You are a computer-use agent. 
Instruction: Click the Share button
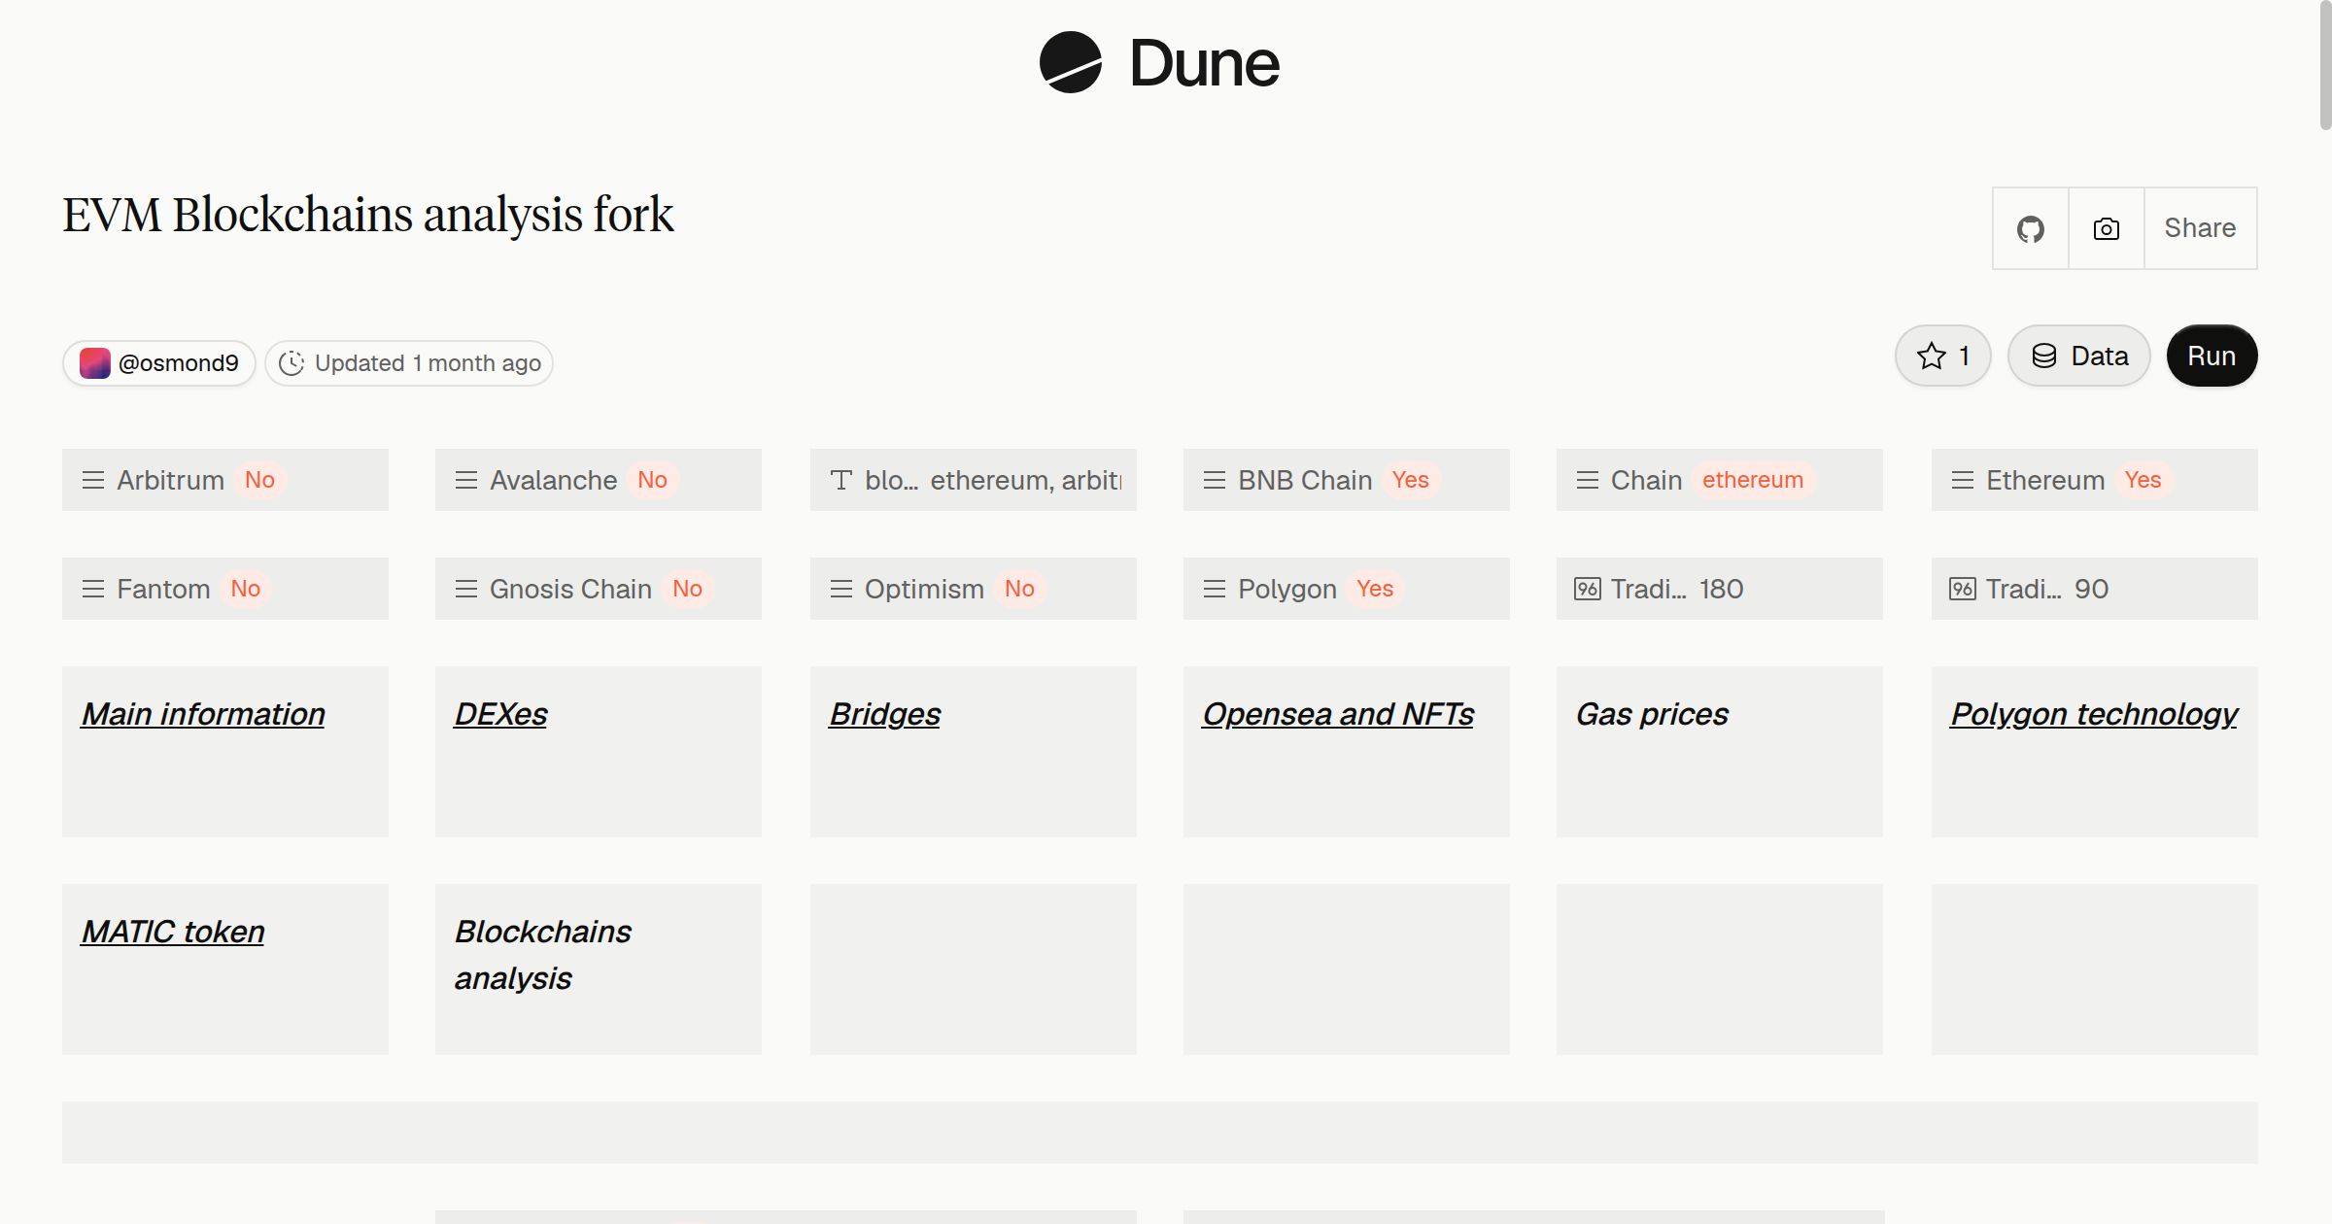[2201, 228]
